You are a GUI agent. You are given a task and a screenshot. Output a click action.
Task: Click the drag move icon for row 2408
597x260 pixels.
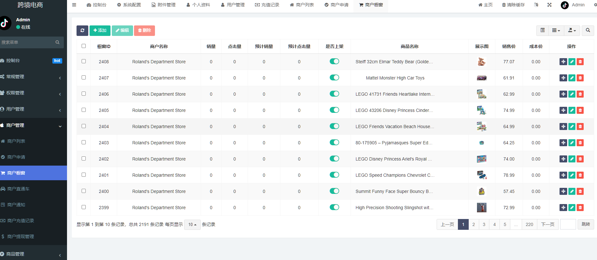pos(563,62)
